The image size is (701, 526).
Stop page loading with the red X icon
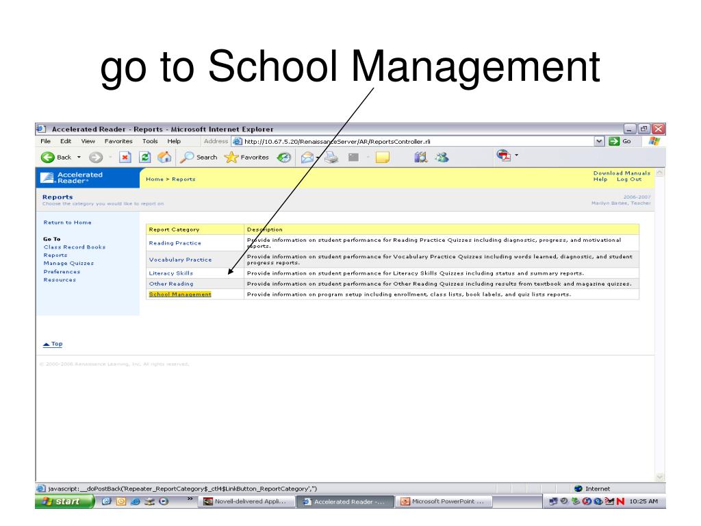[125, 158]
